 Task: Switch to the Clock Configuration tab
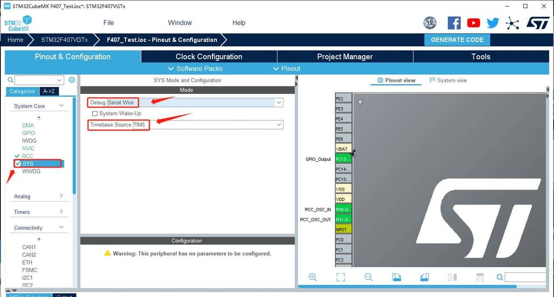[209, 57]
